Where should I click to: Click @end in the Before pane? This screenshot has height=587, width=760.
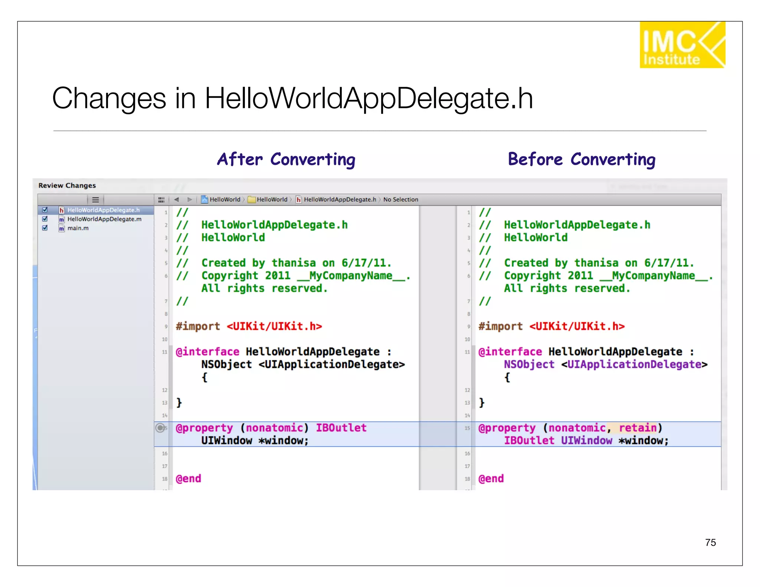click(x=491, y=479)
